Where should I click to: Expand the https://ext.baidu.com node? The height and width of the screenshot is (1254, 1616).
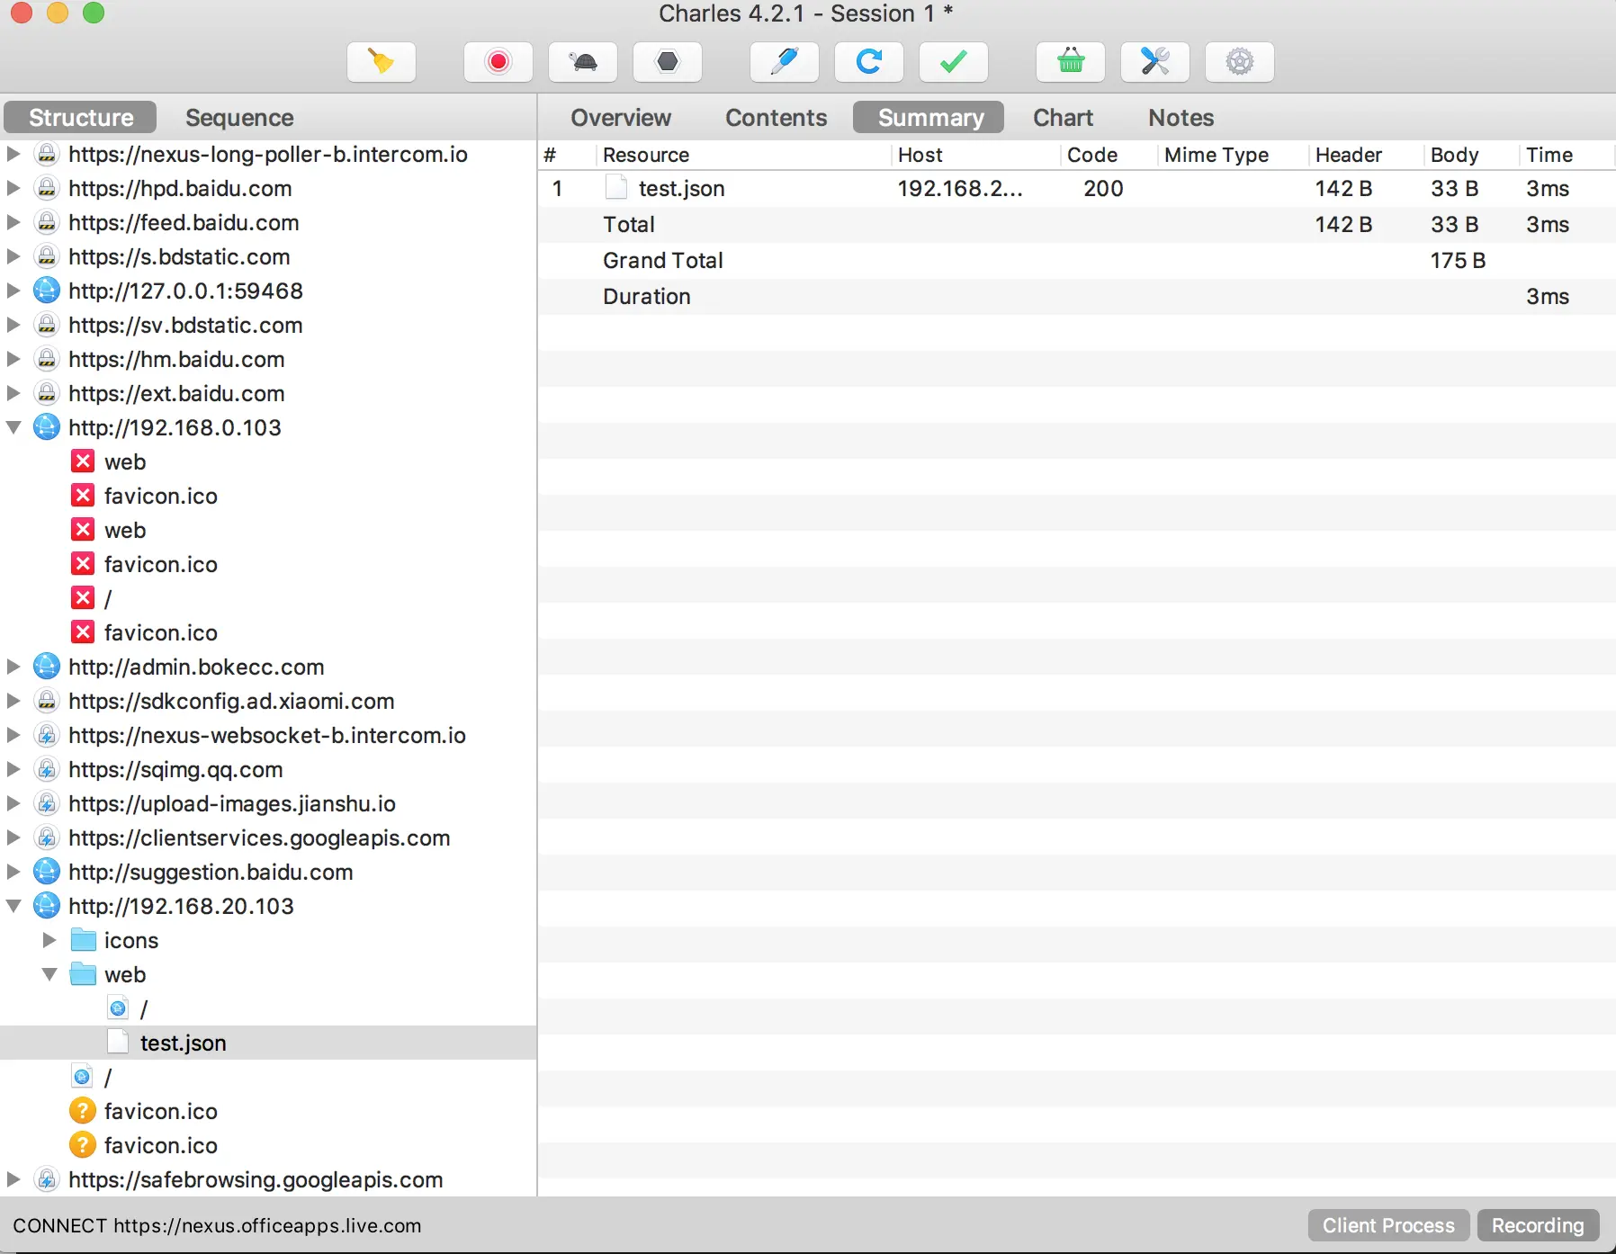(x=13, y=393)
